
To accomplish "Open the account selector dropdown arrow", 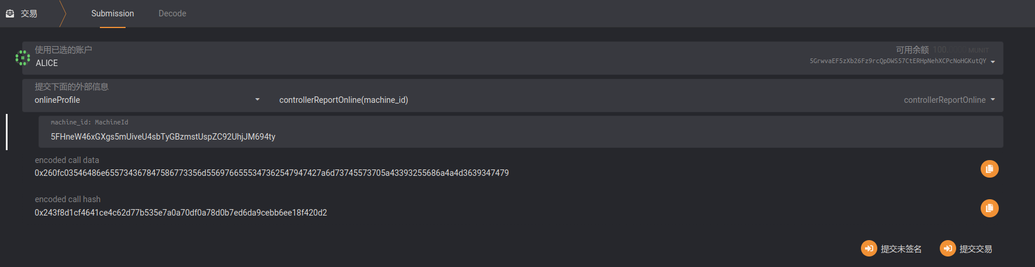I will pyautogui.click(x=993, y=62).
